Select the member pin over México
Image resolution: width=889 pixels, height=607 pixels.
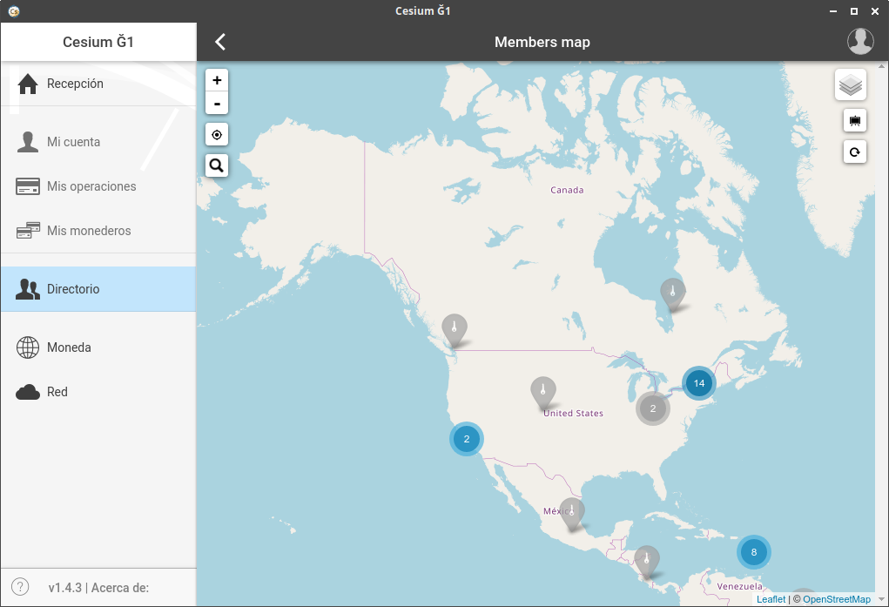coord(572,514)
